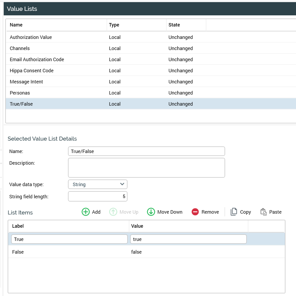The width and height of the screenshot is (296, 296).
Task: Select the Authorization Value list row
Action: [x=31, y=37]
